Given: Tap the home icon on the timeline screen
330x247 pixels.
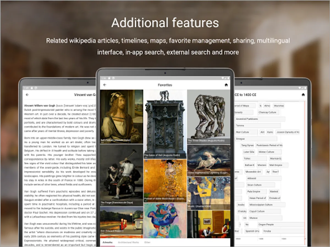Looking at the screenshot, I should point(303,95).
